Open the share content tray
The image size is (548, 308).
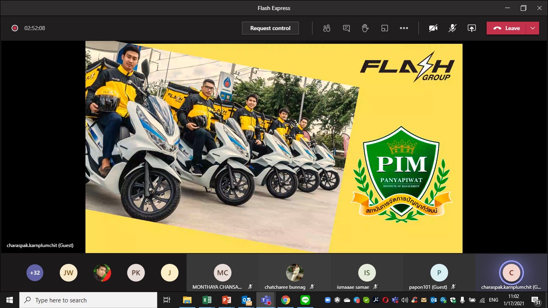(x=472, y=28)
